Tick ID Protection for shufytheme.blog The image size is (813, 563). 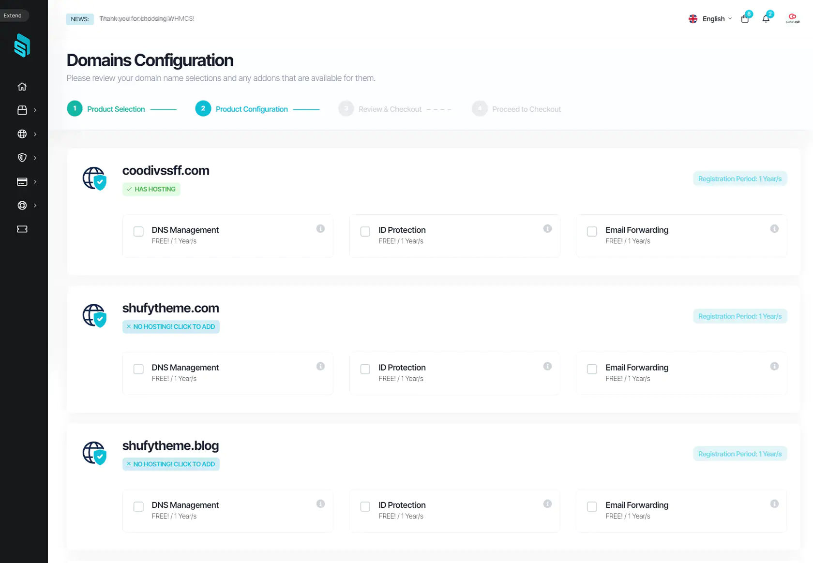click(365, 507)
